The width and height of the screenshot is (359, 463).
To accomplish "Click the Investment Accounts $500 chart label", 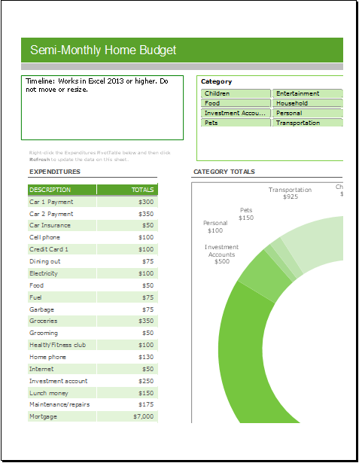I will pyautogui.click(x=221, y=254).
